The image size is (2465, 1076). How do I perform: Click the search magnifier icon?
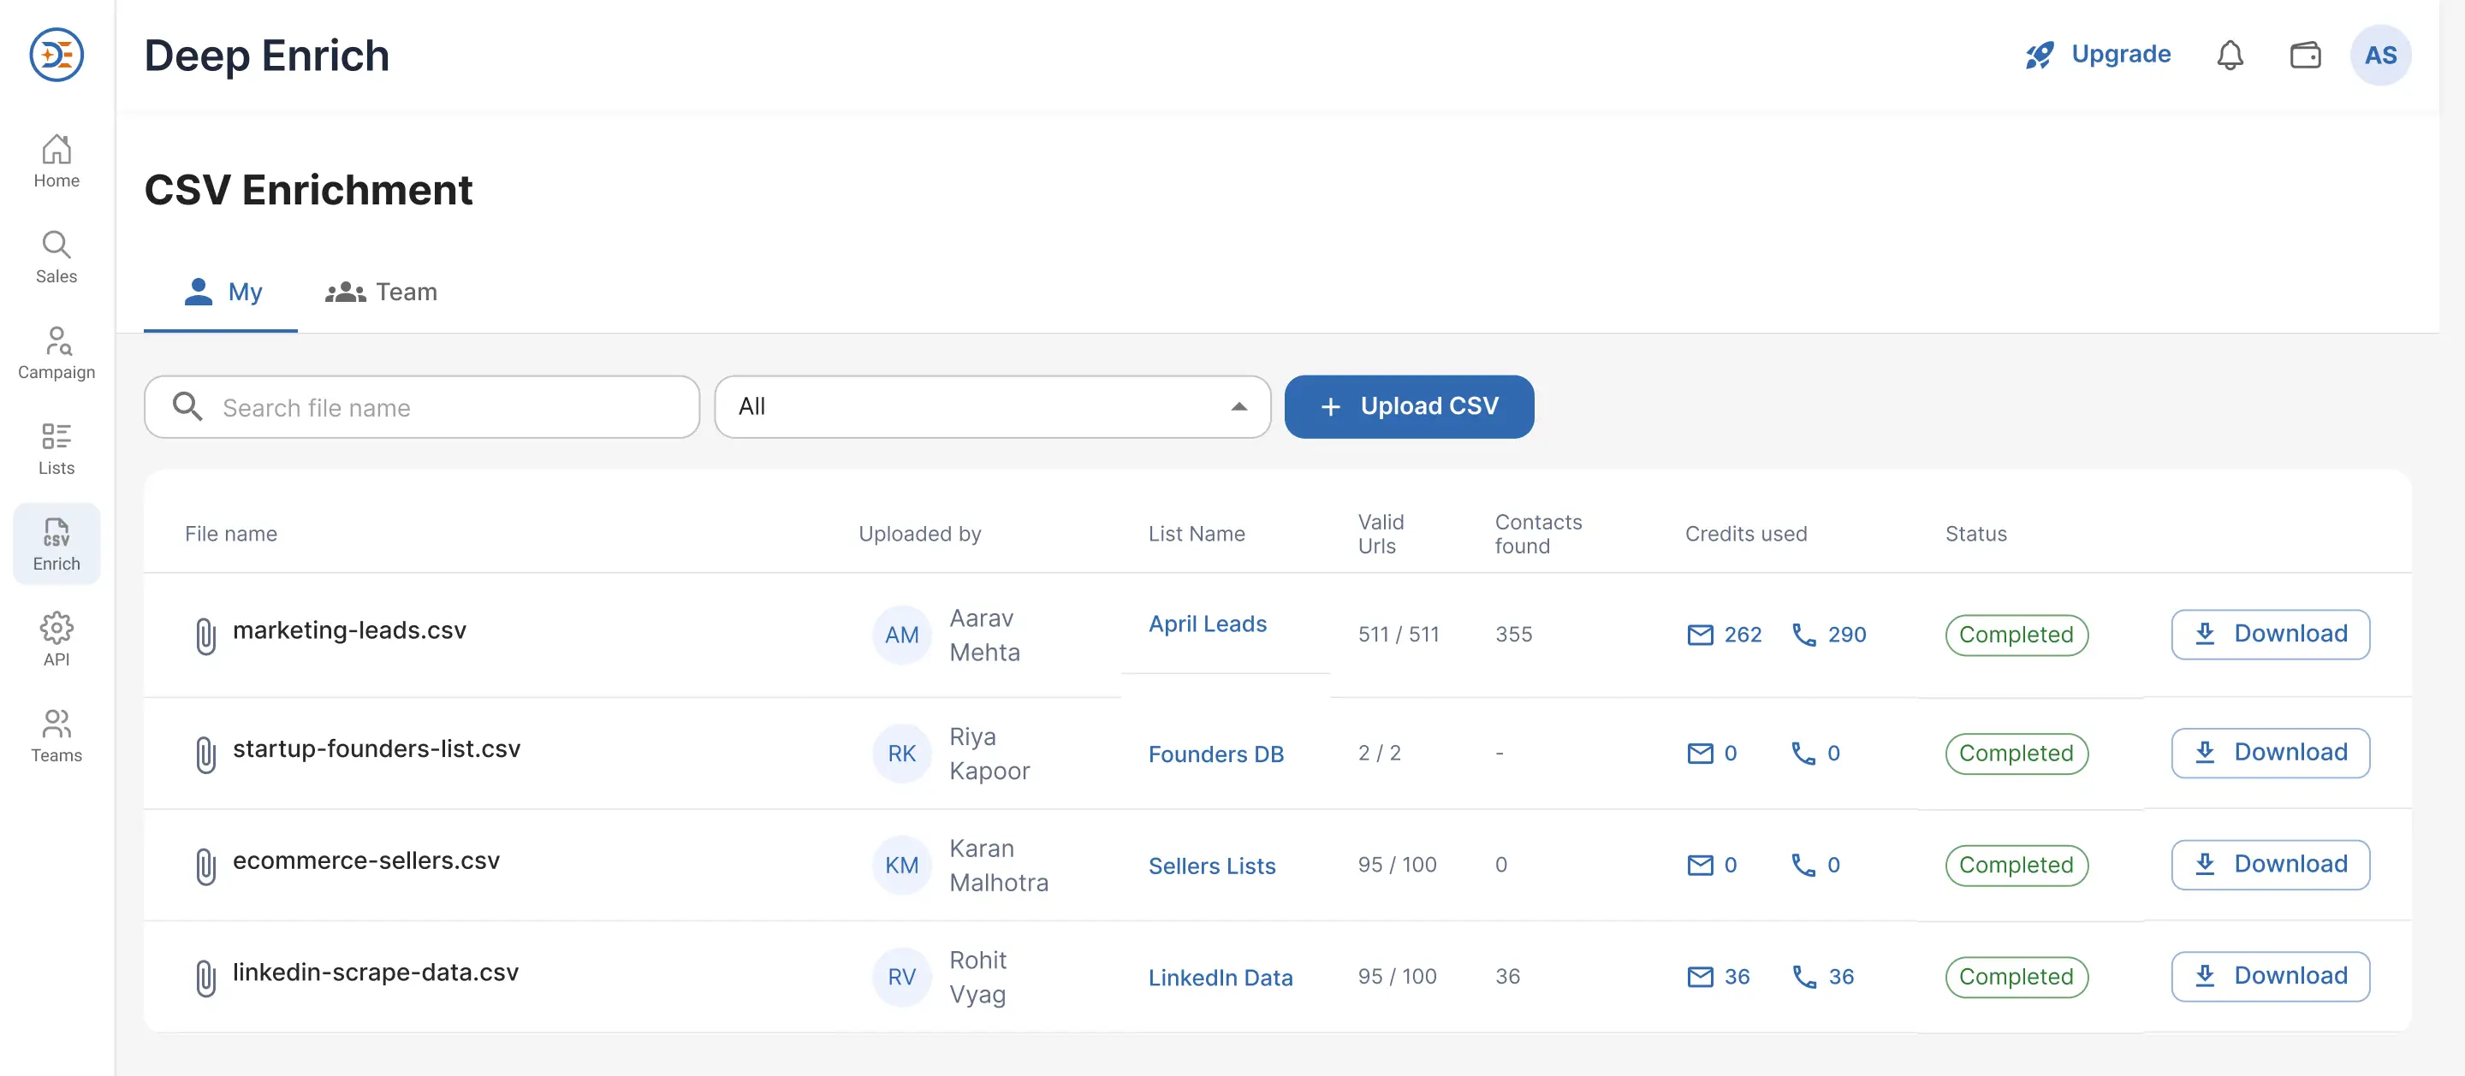tap(187, 406)
